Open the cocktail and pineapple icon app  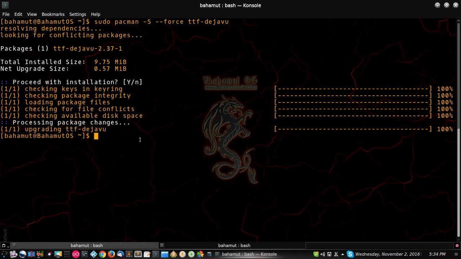pos(40,254)
